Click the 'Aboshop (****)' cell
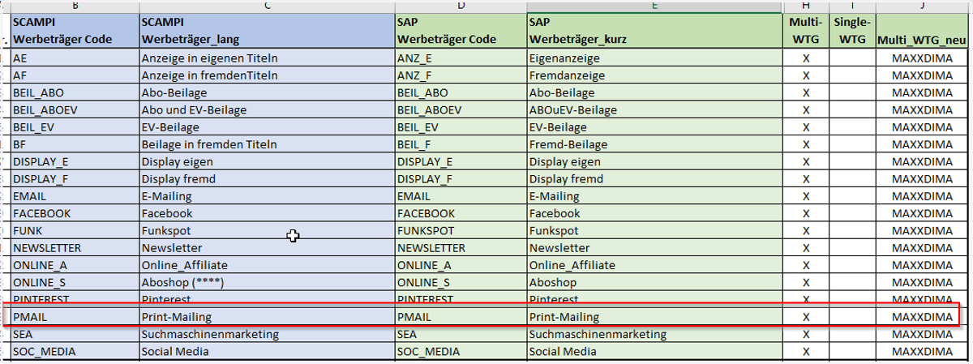 coord(267,282)
